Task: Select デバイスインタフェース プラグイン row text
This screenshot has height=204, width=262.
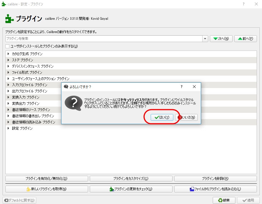Action: pyautogui.click(x=33, y=66)
